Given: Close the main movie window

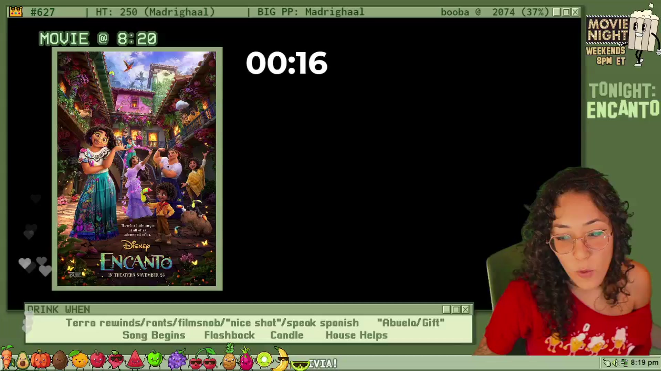Looking at the screenshot, I should (x=575, y=12).
